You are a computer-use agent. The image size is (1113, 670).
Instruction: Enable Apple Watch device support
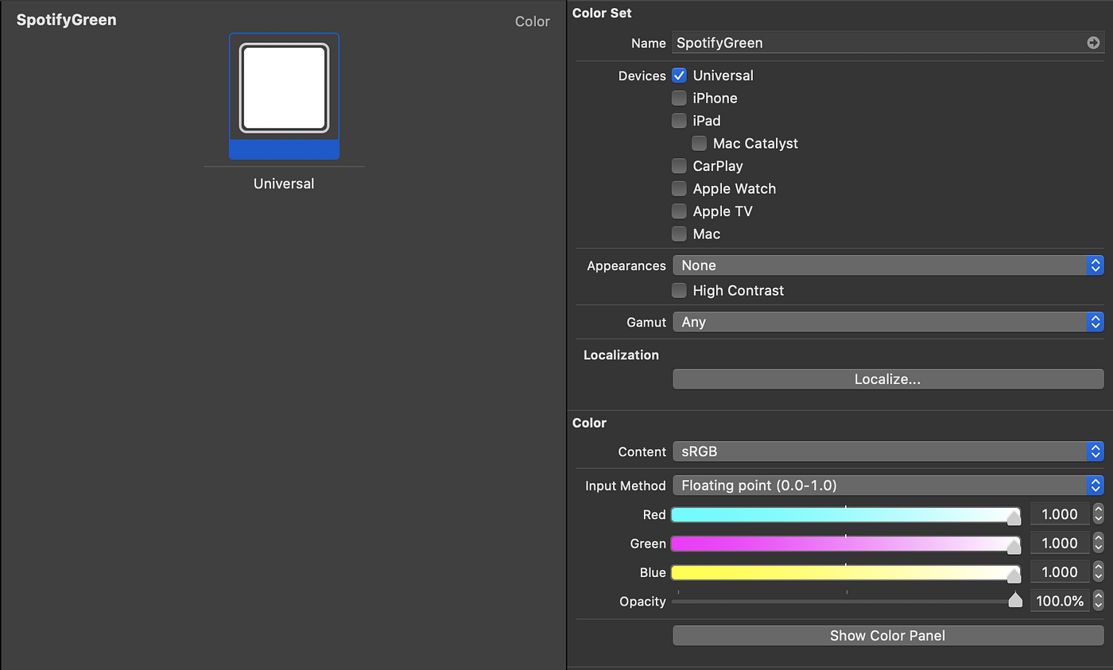pyautogui.click(x=680, y=188)
